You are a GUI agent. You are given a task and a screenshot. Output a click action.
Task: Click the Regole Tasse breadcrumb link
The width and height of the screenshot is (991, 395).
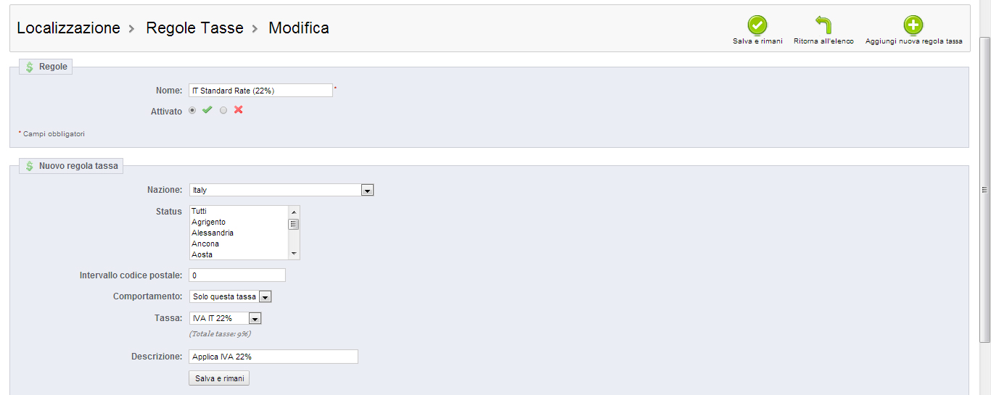click(x=194, y=28)
